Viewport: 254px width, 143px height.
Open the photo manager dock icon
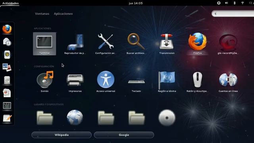click(x=7, y=67)
